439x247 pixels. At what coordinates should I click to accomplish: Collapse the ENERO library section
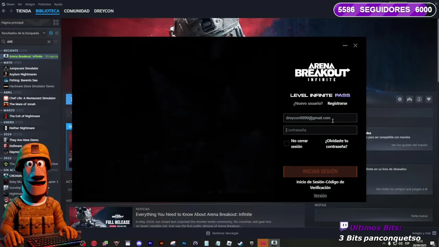[x=1, y=122]
